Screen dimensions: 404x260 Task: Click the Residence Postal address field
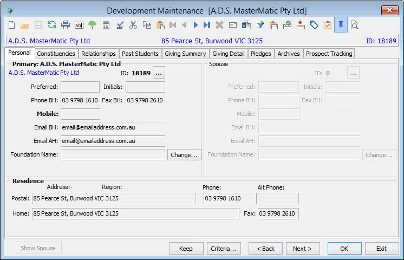coord(114,198)
